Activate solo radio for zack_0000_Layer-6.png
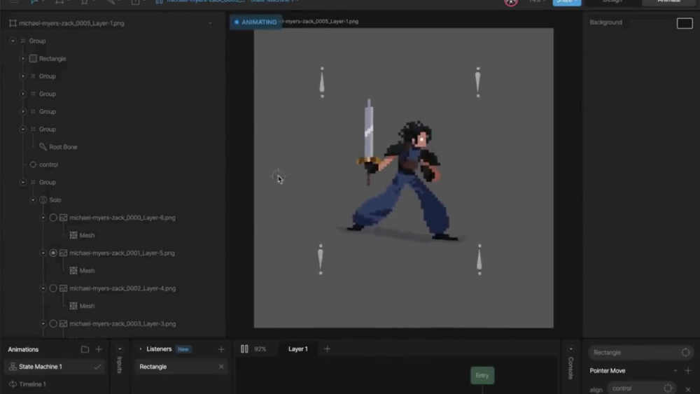 [x=53, y=218]
